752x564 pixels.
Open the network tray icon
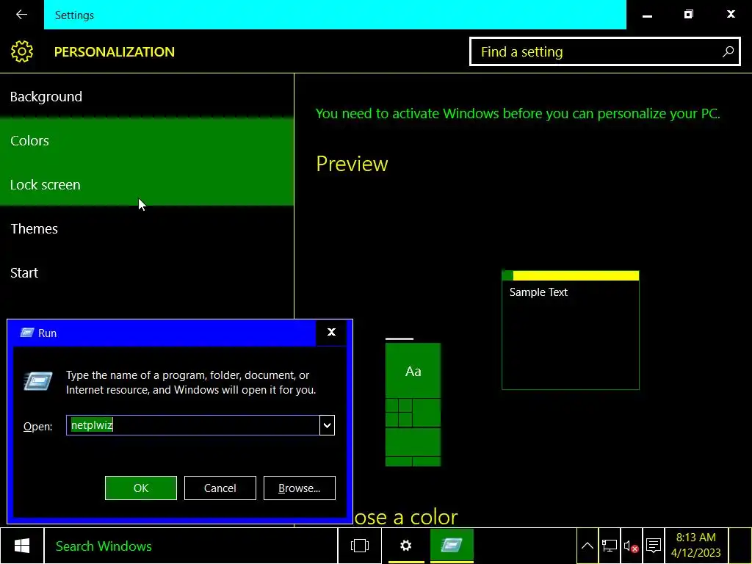(x=610, y=546)
